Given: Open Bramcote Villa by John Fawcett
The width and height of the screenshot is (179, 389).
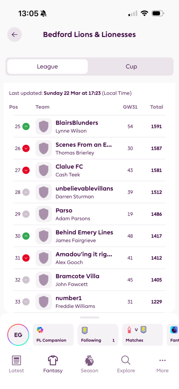Looking at the screenshot, I should click(89, 280).
